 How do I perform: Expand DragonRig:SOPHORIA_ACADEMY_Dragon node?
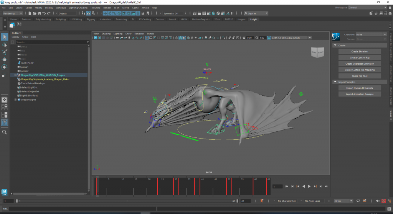15,75
